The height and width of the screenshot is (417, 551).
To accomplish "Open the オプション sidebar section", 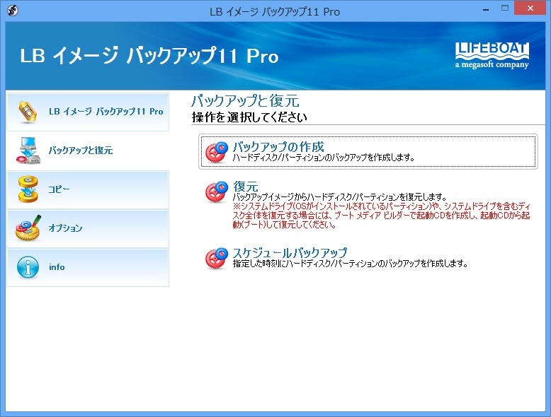I will click(x=88, y=229).
